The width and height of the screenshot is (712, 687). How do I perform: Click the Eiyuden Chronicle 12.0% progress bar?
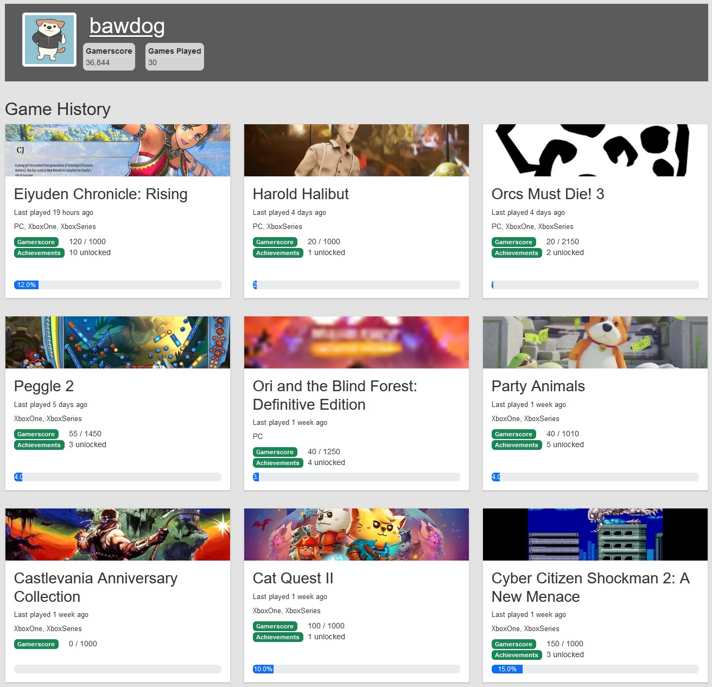pyautogui.click(x=118, y=285)
